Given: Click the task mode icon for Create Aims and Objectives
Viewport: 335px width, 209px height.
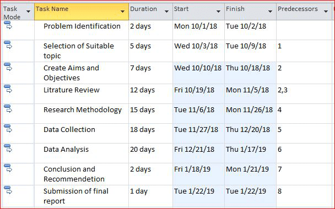Looking at the screenshot, I should click(x=8, y=67).
